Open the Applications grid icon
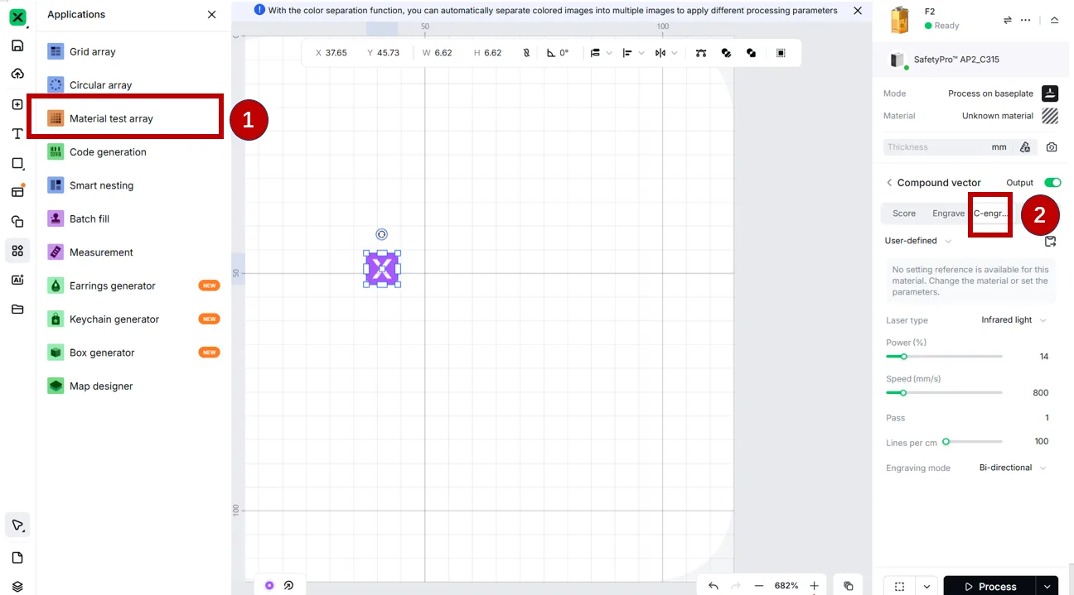This screenshot has height=595, width=1074. [x=17, y=251]
